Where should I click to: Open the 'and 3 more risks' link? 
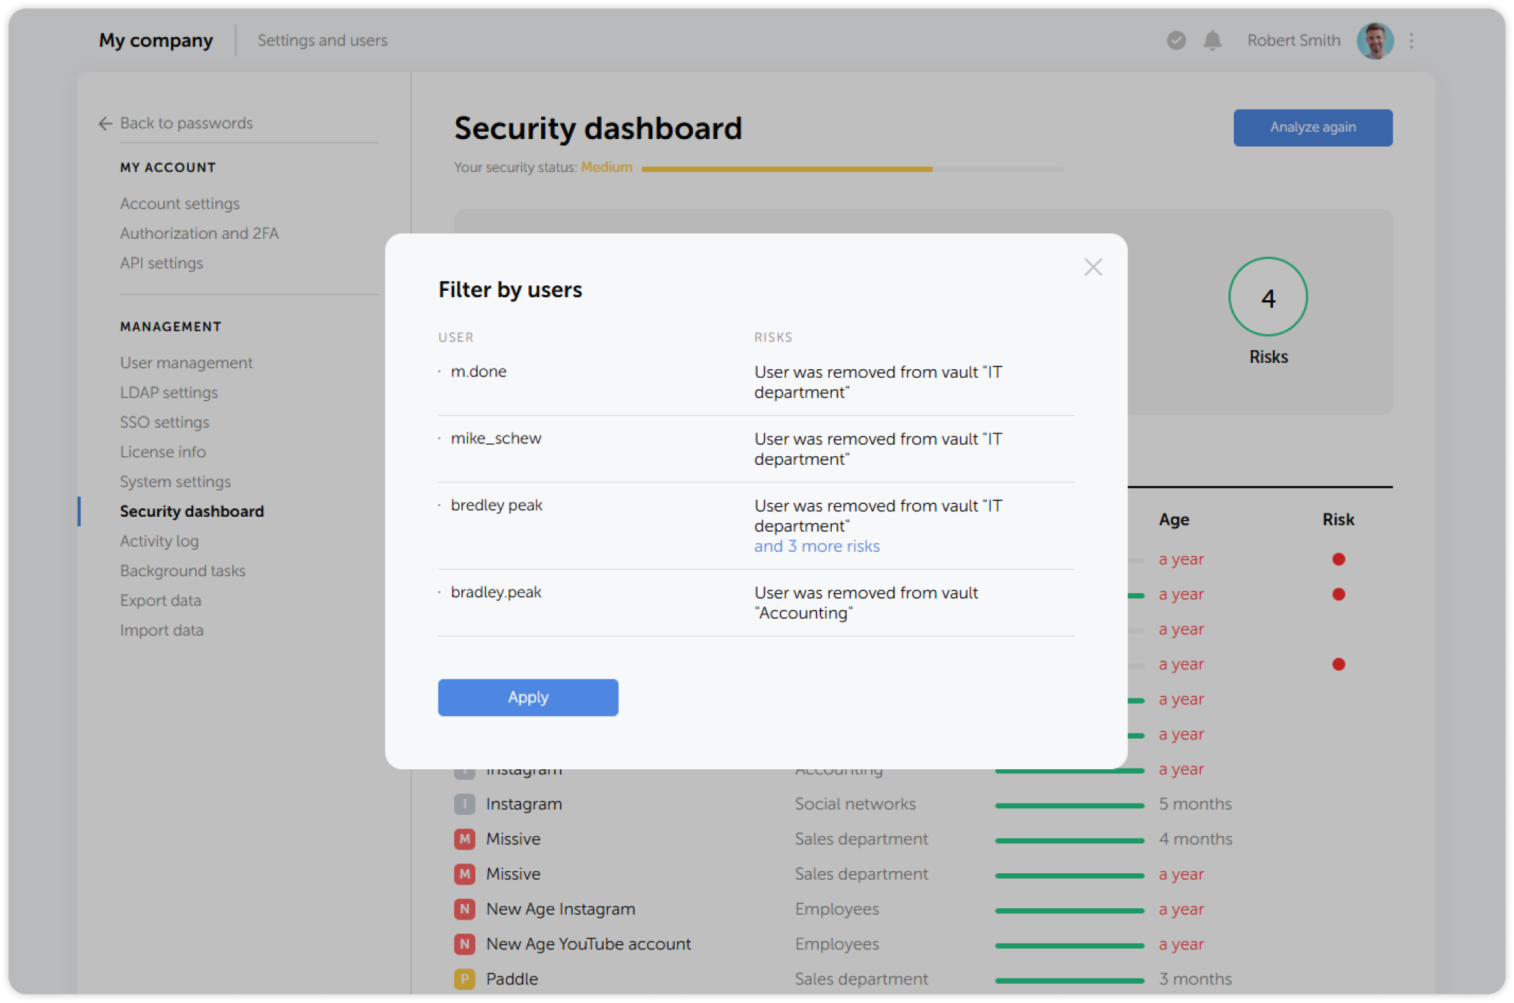click(x=817, y=546)
